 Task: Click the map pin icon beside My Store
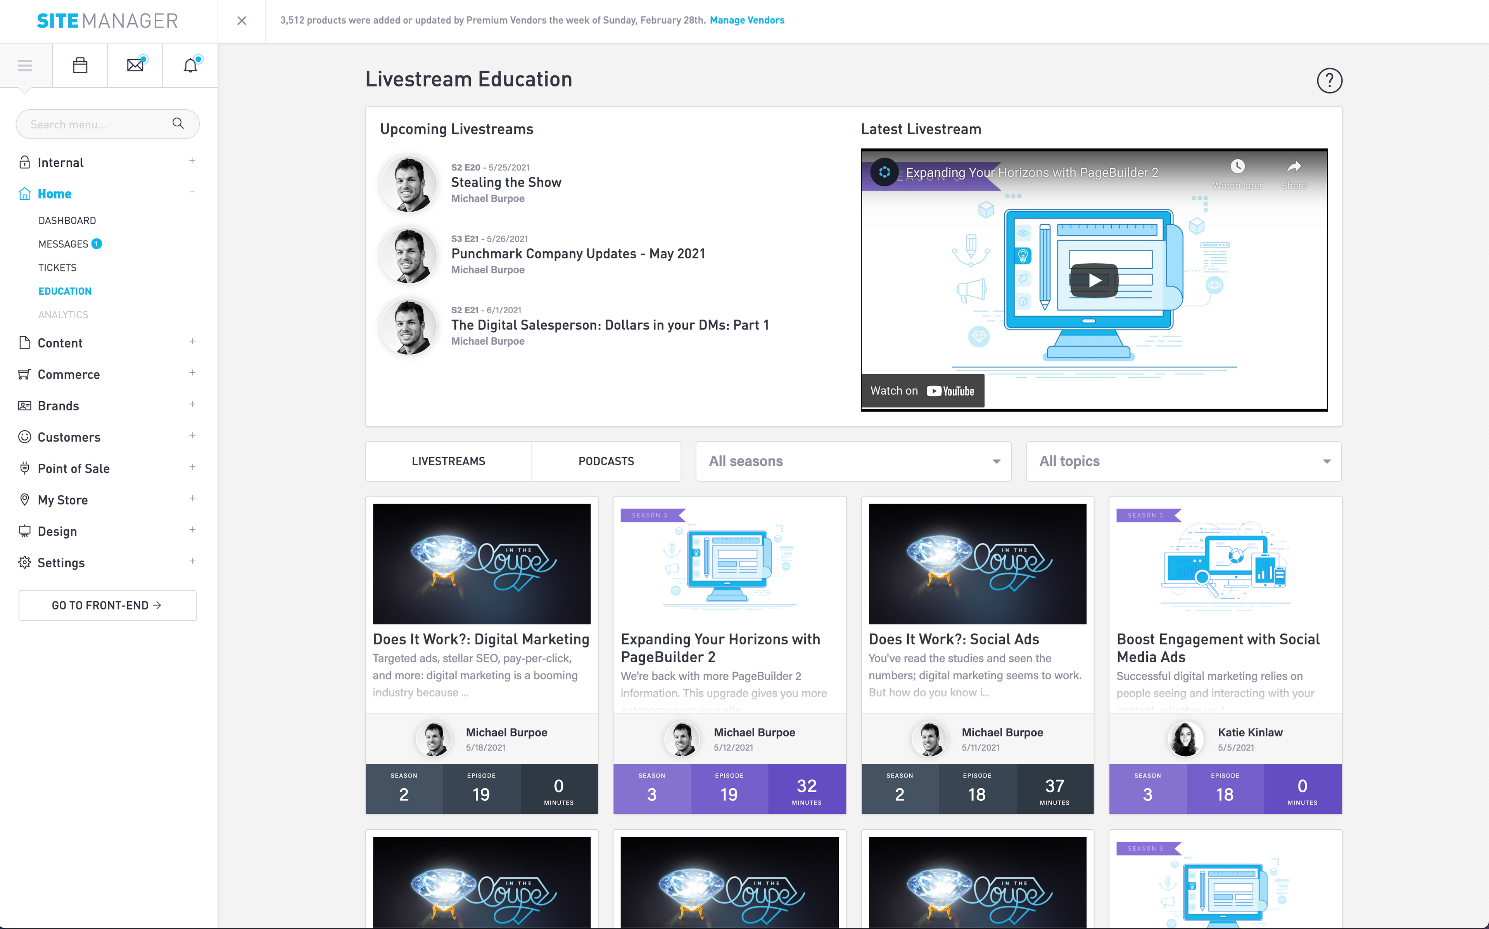click(24, 499)
